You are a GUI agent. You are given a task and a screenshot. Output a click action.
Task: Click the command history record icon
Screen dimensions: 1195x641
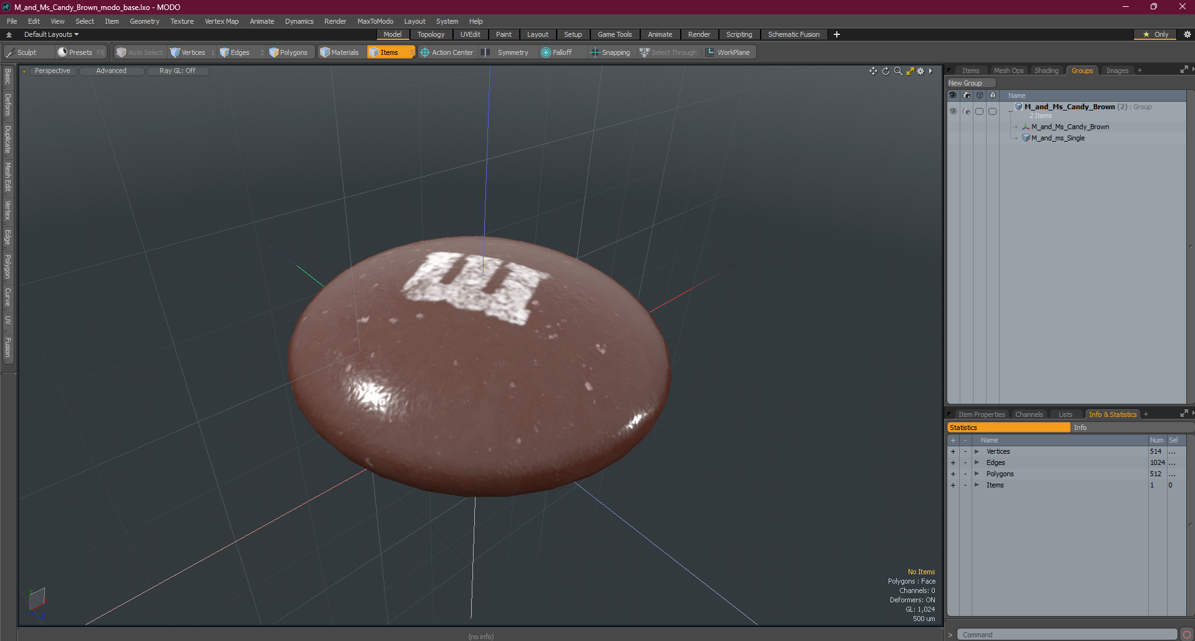click(x=1187, y=635)
